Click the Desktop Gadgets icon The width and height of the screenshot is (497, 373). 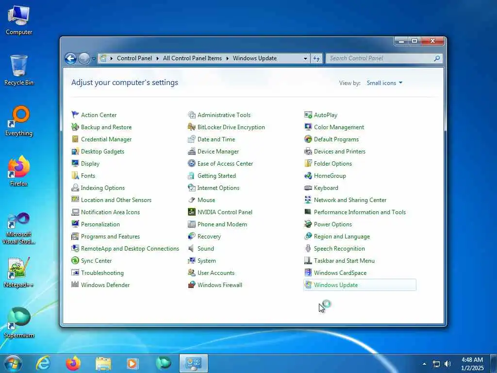[75, 152]
